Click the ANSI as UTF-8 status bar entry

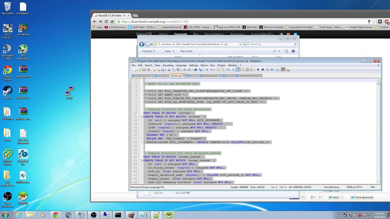pos(354,187)
